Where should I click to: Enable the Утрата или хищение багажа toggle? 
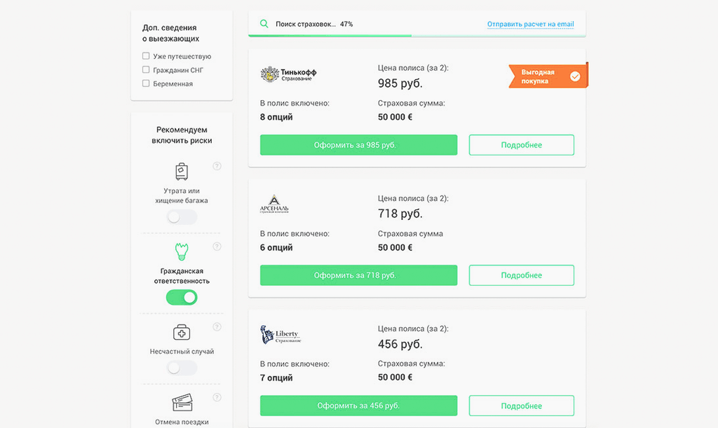[182, 217]
